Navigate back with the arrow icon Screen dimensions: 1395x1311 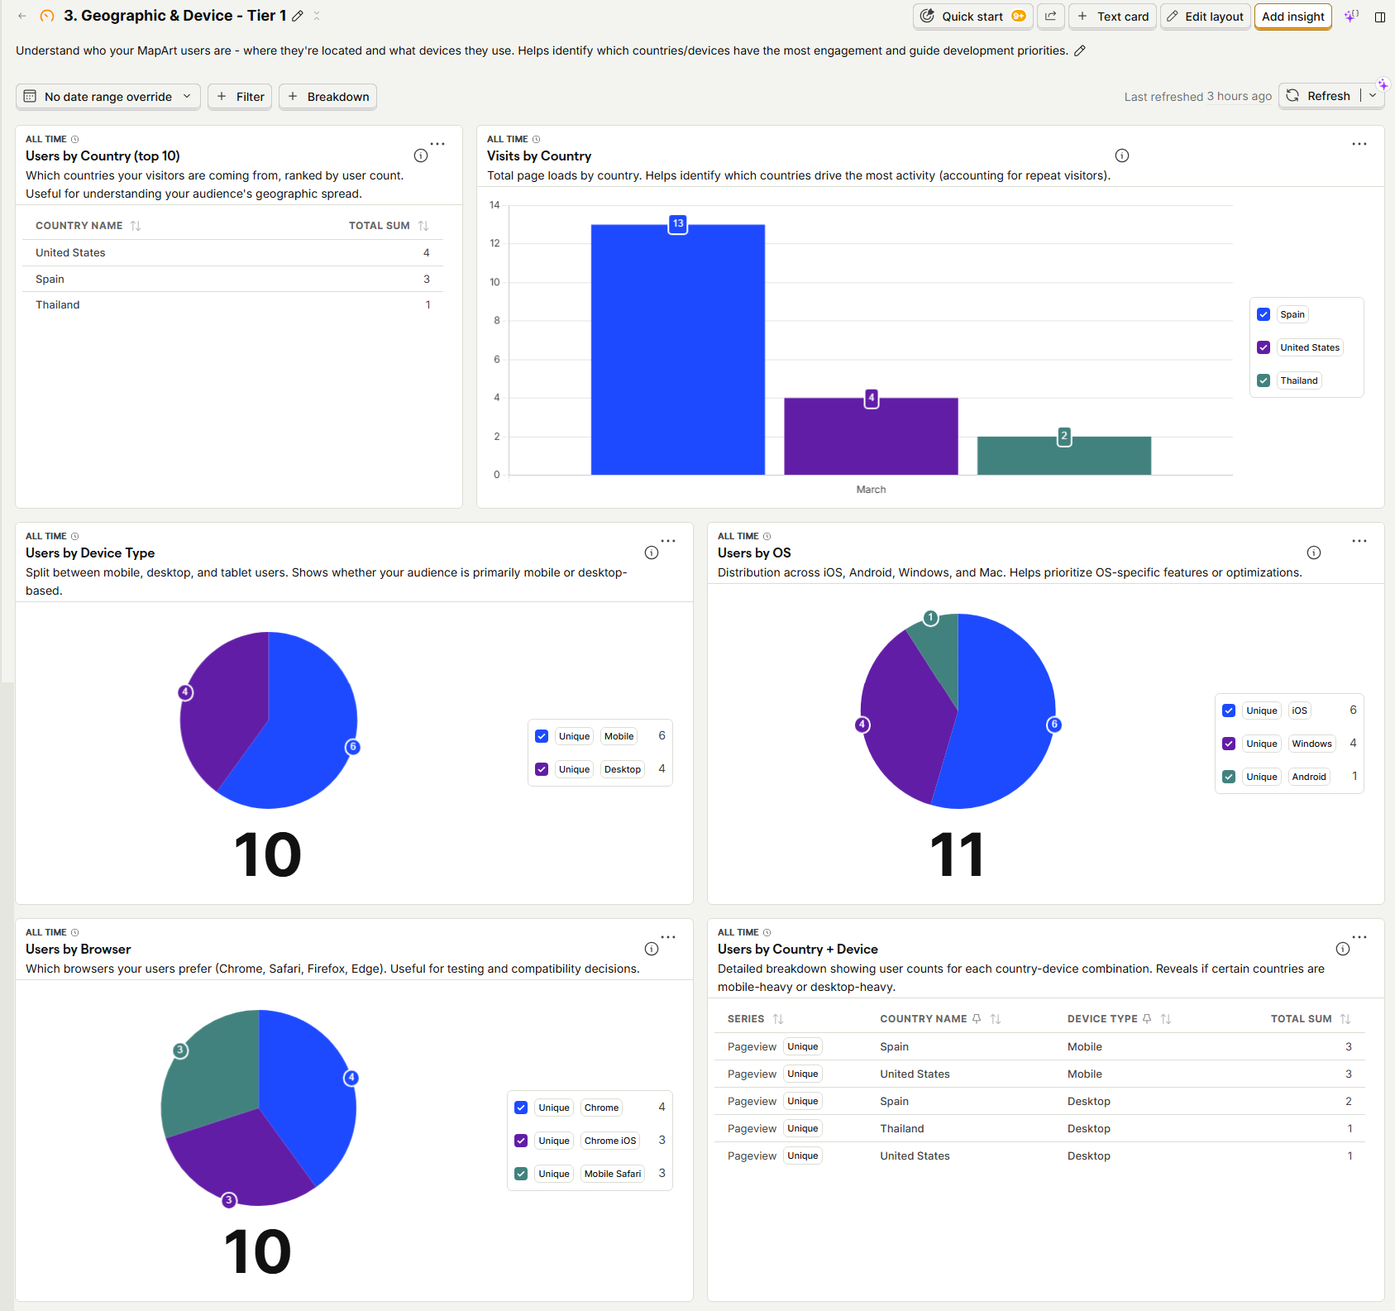point(21,16)
